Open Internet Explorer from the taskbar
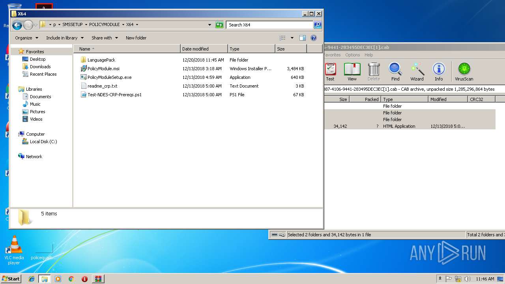This screenshot has height=284, width=505. tap(32, 279)
